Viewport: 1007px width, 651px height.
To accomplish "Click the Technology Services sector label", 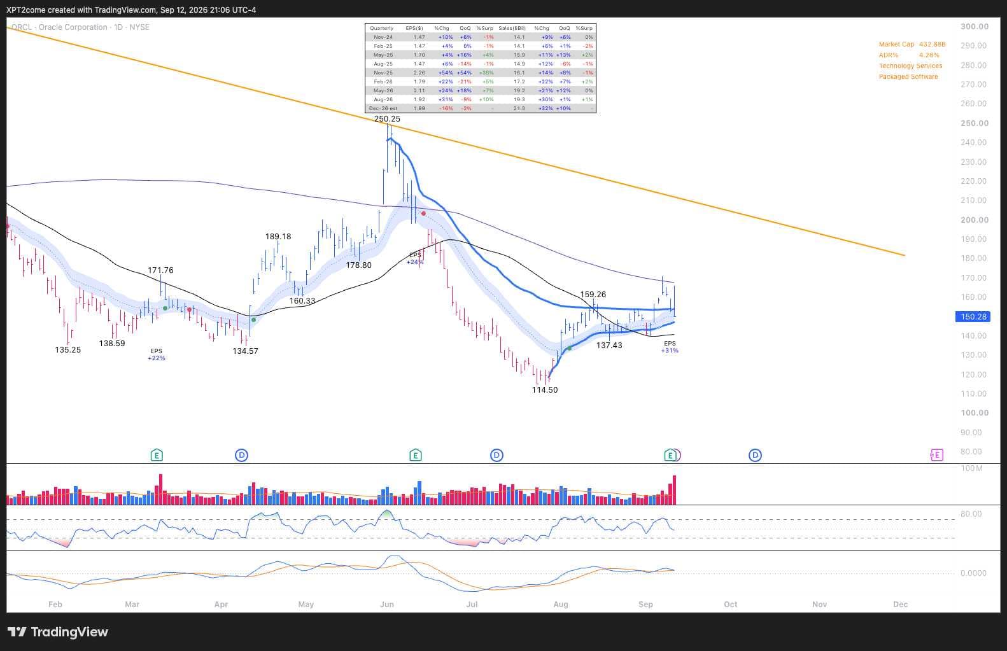I will pos(911,66).
